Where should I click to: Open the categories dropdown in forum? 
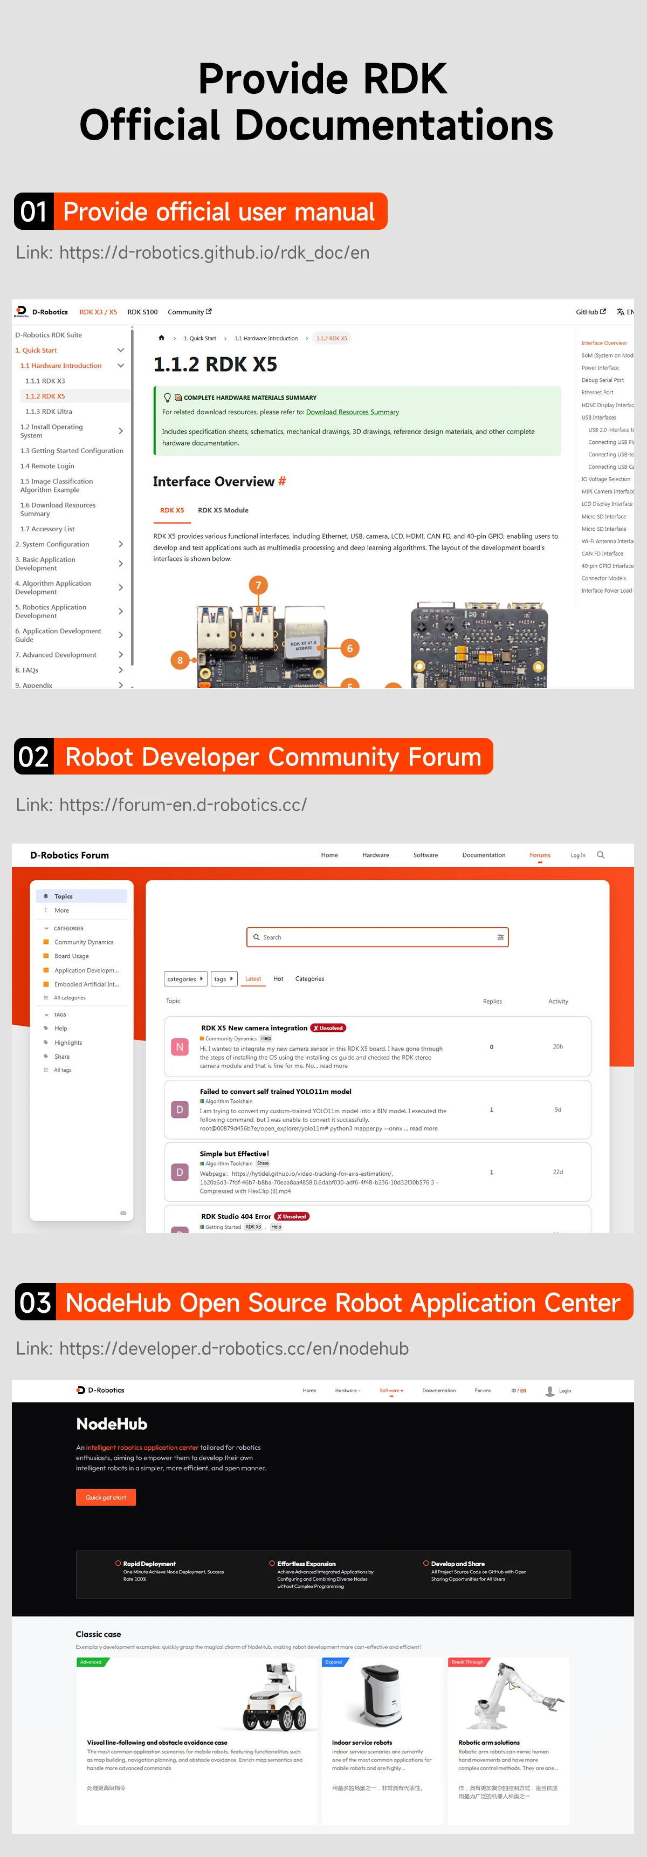[x=185, y=979]
